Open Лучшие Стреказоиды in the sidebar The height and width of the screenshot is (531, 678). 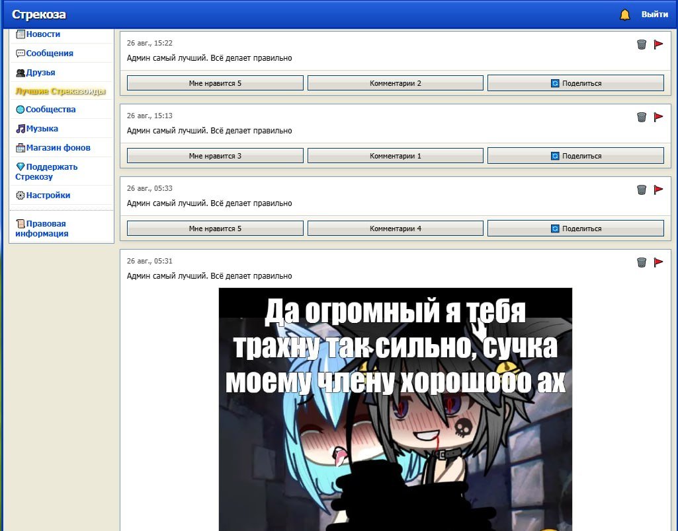(61, 91)
